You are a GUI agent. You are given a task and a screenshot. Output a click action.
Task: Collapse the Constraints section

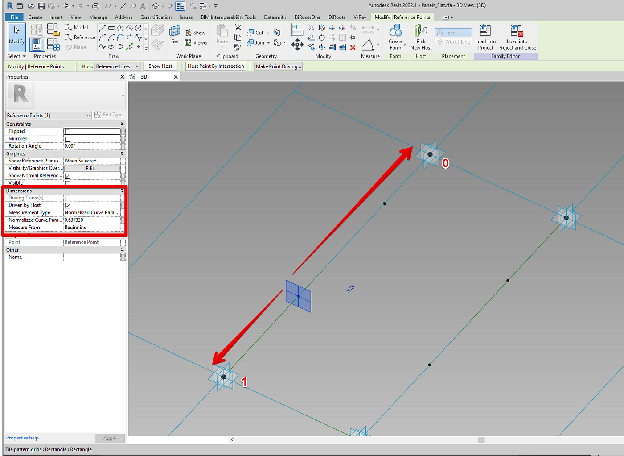(x=122, y=124)
